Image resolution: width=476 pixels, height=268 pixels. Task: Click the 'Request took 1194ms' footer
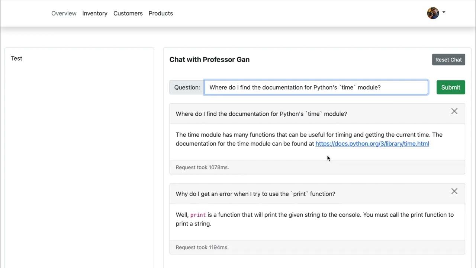pyautogui.click(x=202, y=248)
